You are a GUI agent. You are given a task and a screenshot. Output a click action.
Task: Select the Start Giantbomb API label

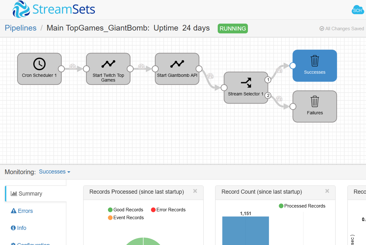177,75
